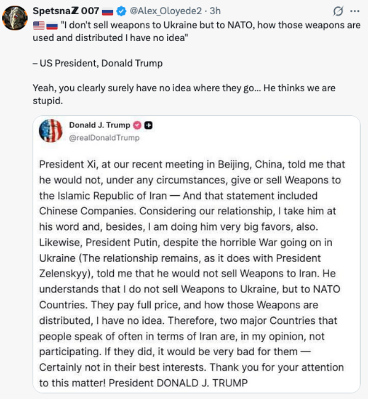Viewport: 368px width, 399px height.
Task: Open the three-dot more options menu
Action: tap(355, 11)
